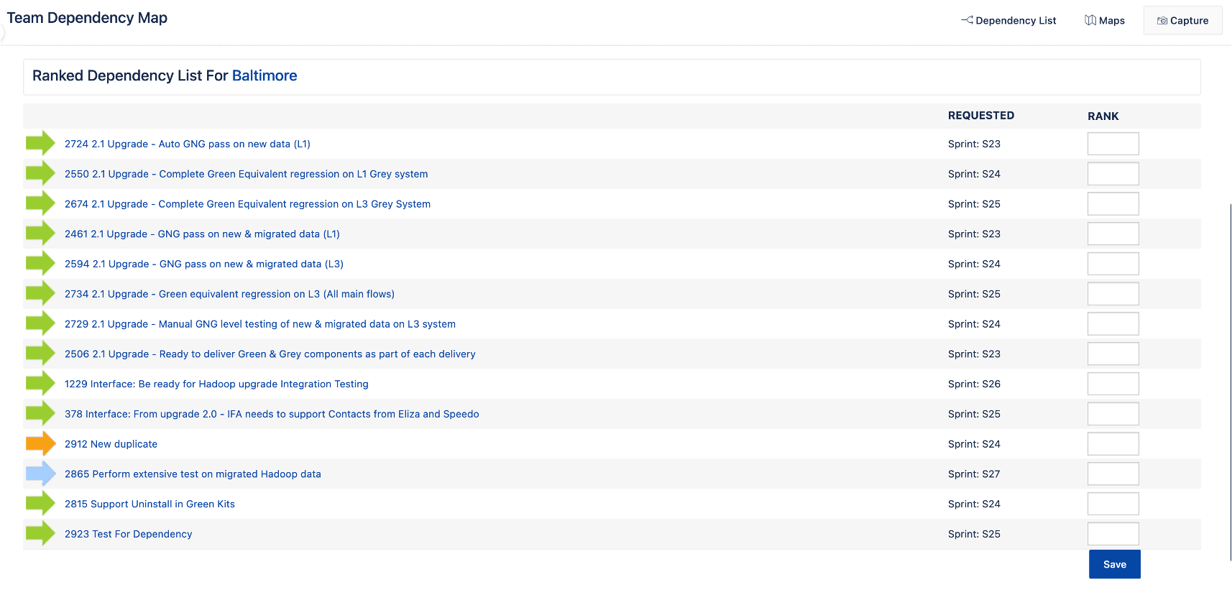Select rank input for 2923 Test For Dependency

pos(1113,534)
